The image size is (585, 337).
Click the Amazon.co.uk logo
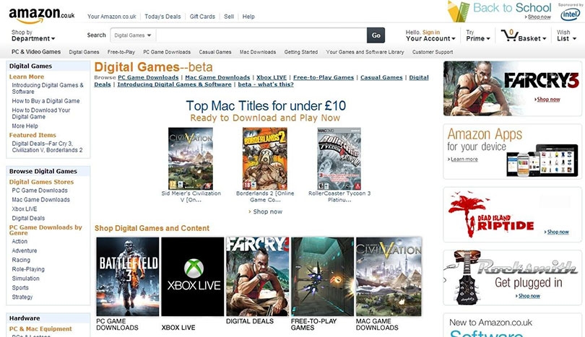coord(41,15)
